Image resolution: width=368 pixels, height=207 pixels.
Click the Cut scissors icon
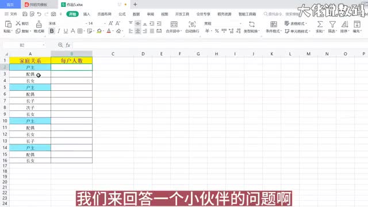coord(18,23)
